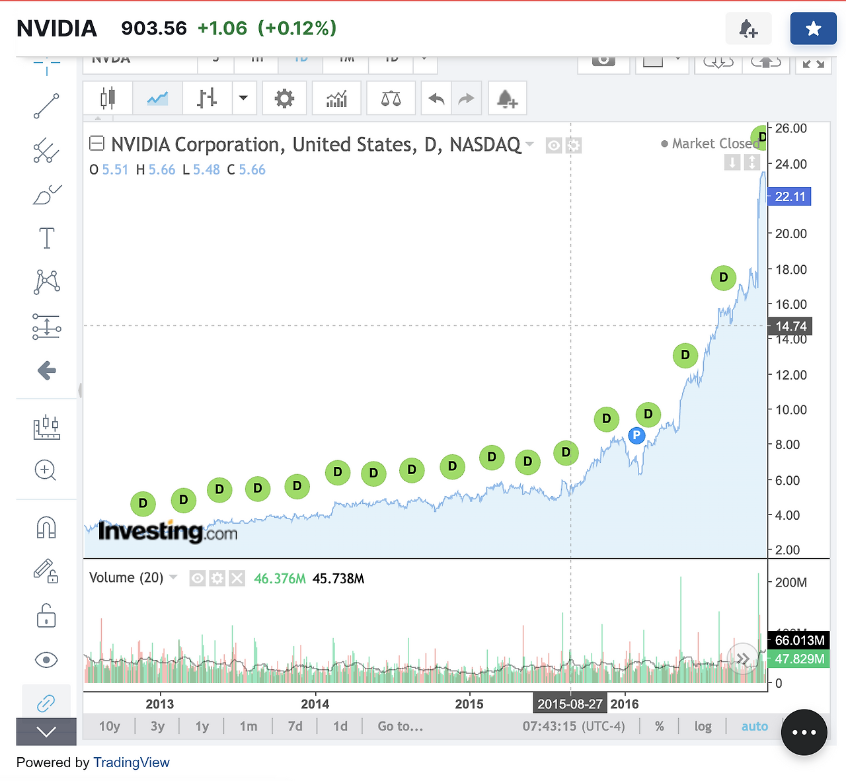Select the 1m time range
This screenshot has height=781, width=846.
coord(249,726)
